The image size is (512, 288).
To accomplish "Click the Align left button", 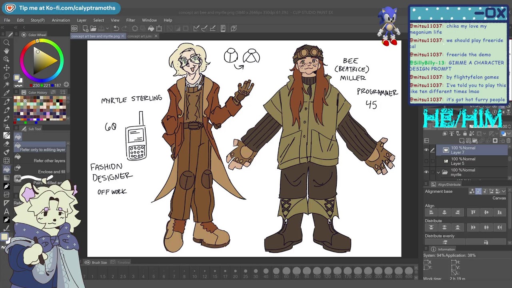I will pos(431,212).
